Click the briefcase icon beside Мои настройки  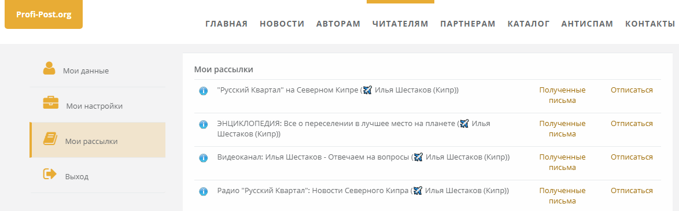[51, 103]
